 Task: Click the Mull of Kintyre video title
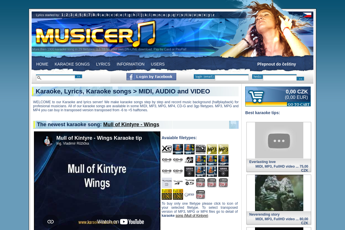click(x=99, y=138)
